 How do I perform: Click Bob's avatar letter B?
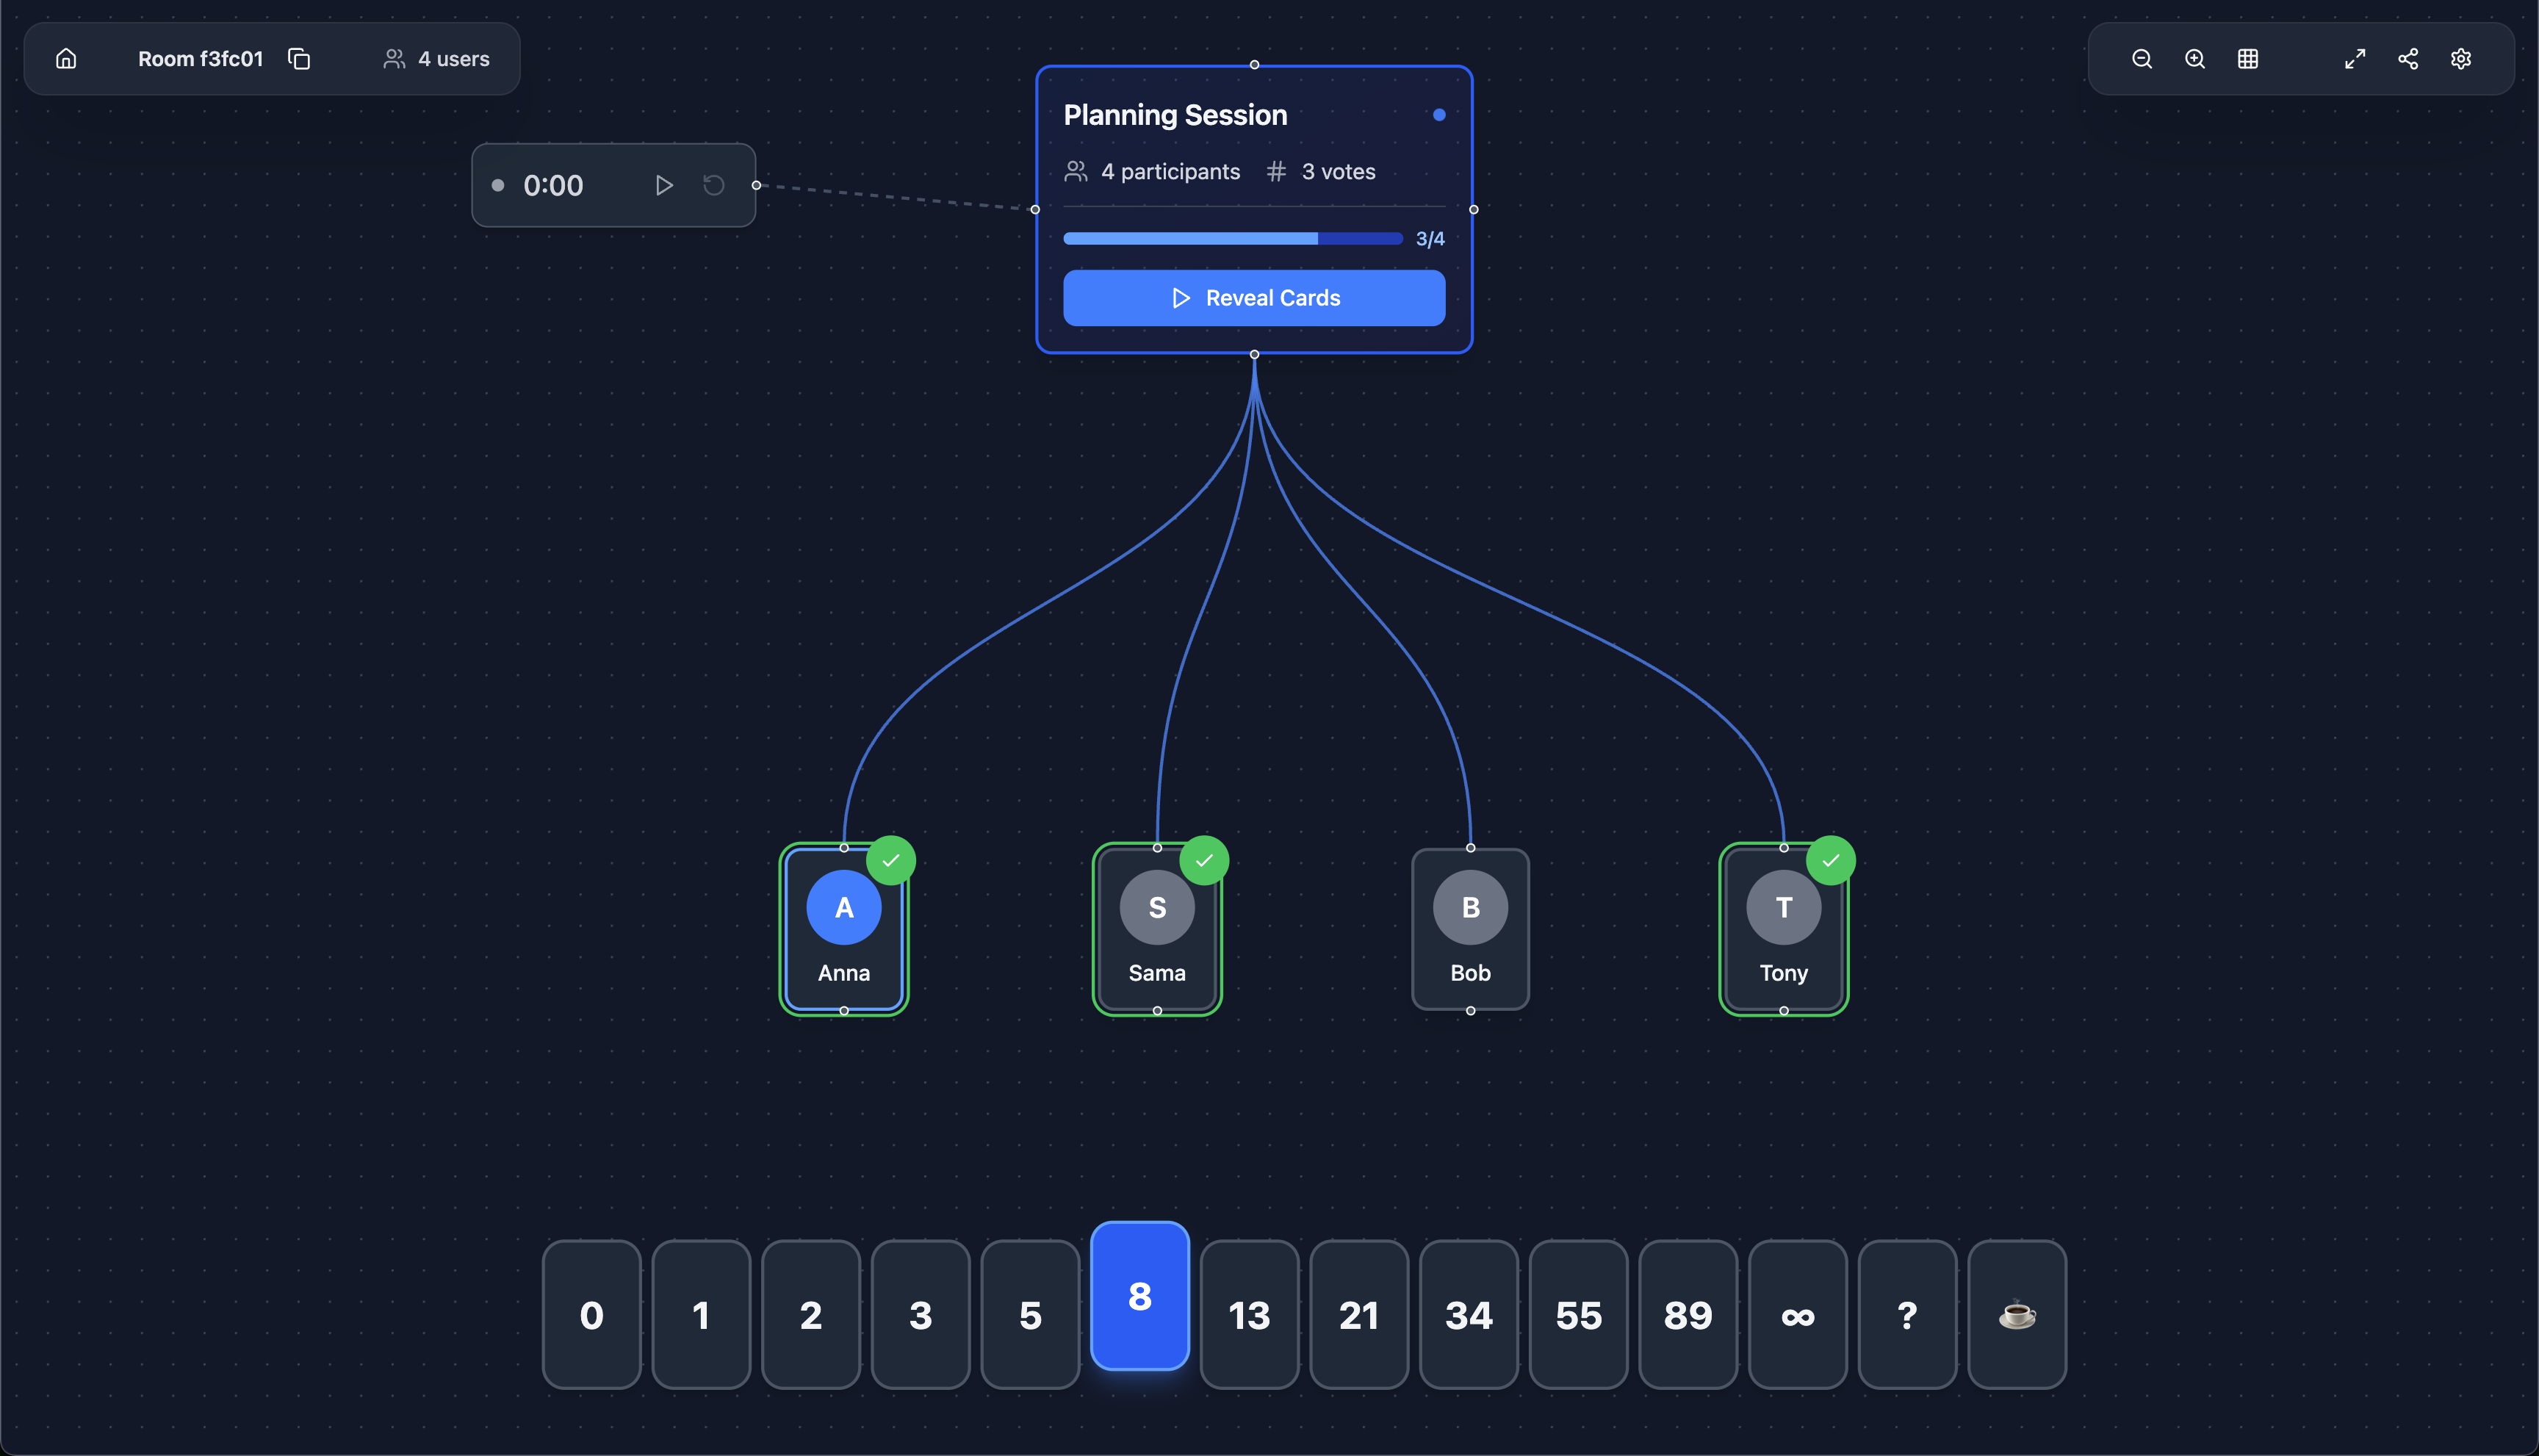click(x=1470, y=907)
